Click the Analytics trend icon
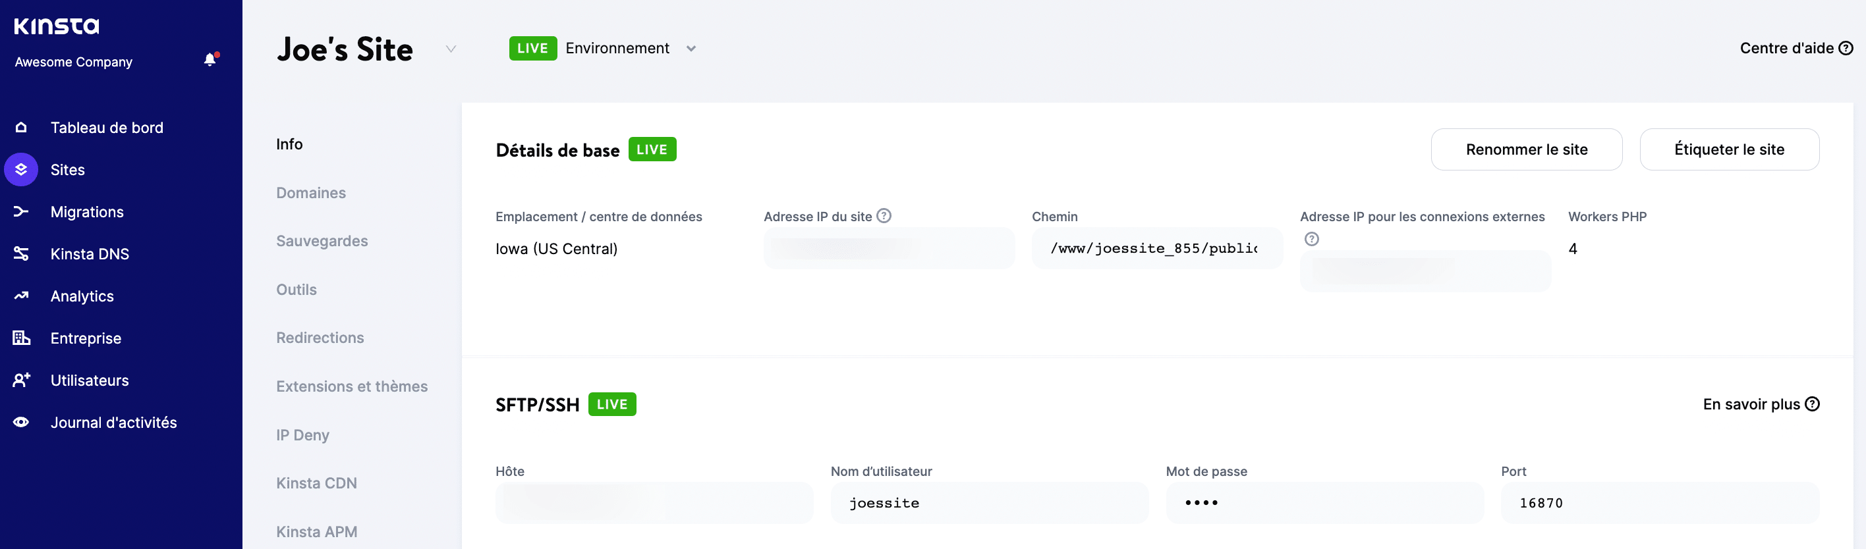The width and height of the screenshot is (1866, 549). point(21,295)
